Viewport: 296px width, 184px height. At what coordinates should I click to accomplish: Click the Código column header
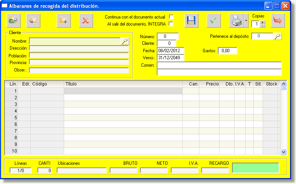point(47,84)
